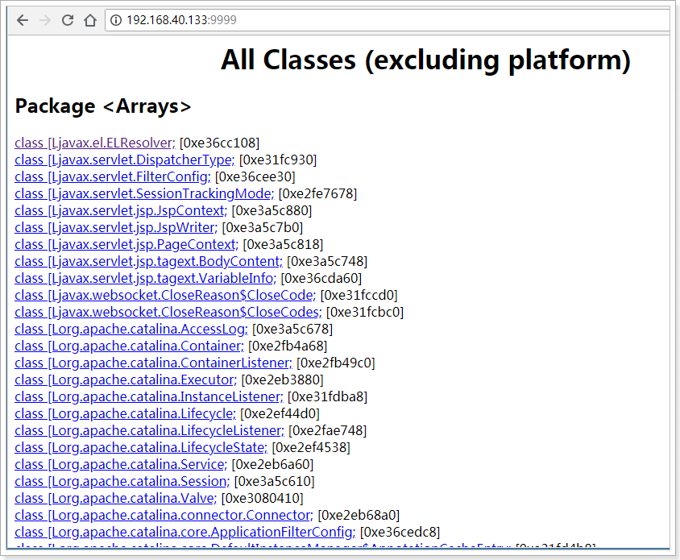The image size is (680, 560).
Task: Click address text [0xe36cedc8]
Action: (400, 532)
